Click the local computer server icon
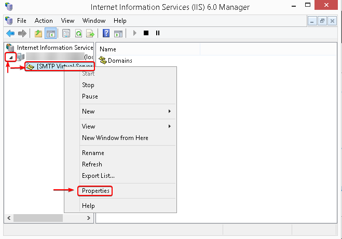The image size is (342, 239). click(x=21, y=57)
